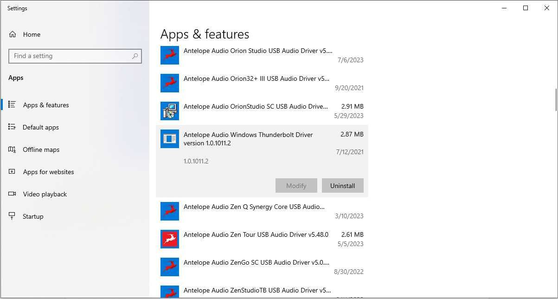Minimize the Settings window
Image resolution: width=558 pixels, height=299 pixels.
click(504, 8)
